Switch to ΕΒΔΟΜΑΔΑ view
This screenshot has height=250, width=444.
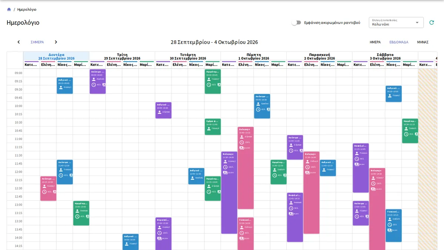[399, 42]
